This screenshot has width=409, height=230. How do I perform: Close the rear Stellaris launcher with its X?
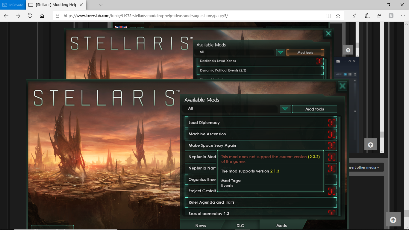click(328, 33)
